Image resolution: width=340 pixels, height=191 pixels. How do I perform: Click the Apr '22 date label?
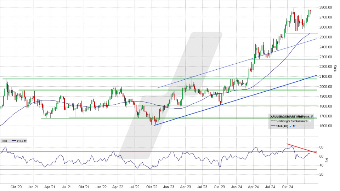118,187
